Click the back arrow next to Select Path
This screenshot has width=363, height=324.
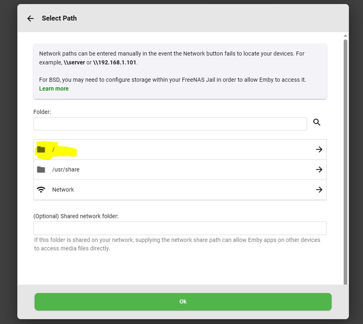click(x=30, y=18)
